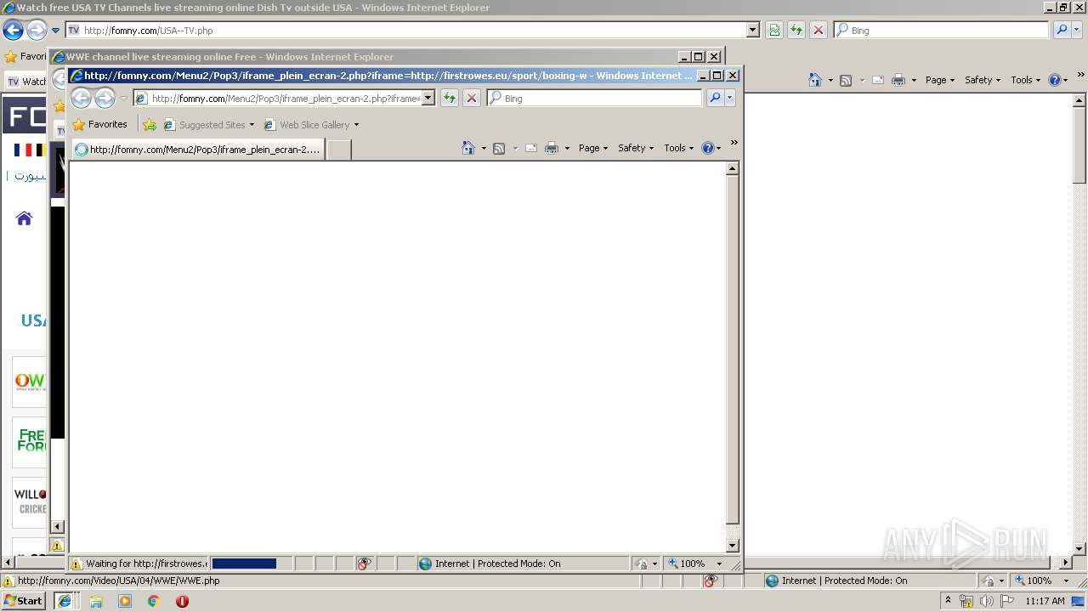This screenshot has width=1088, height=612.
Task: Open Page menu in main window
Action: point(940,80)
